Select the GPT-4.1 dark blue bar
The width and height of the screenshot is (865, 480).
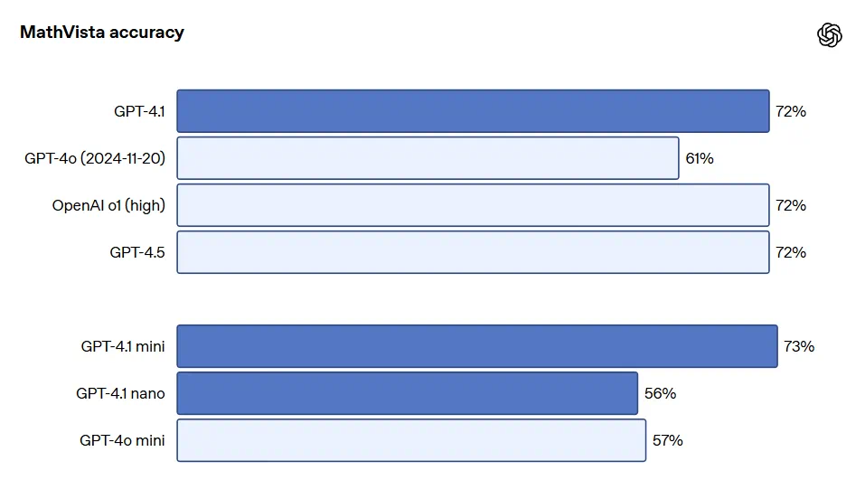pos(473,111)
